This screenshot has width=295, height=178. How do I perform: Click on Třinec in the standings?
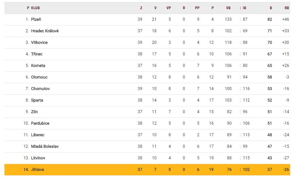point(37,54)
